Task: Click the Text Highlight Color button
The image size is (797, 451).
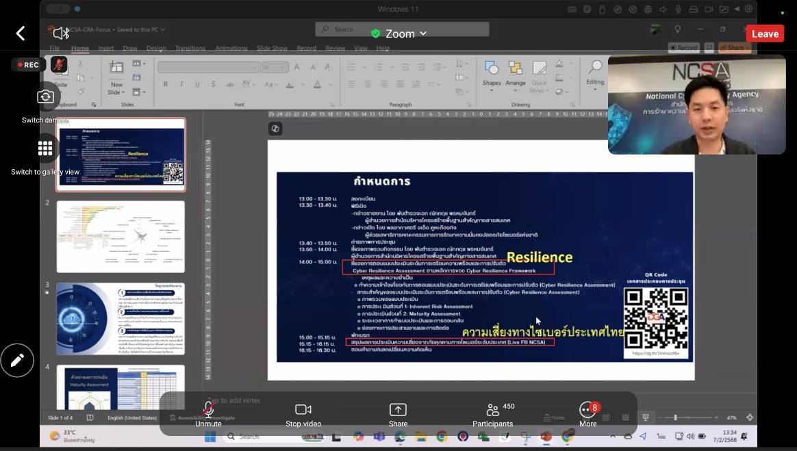Action: tap(290, 83)
